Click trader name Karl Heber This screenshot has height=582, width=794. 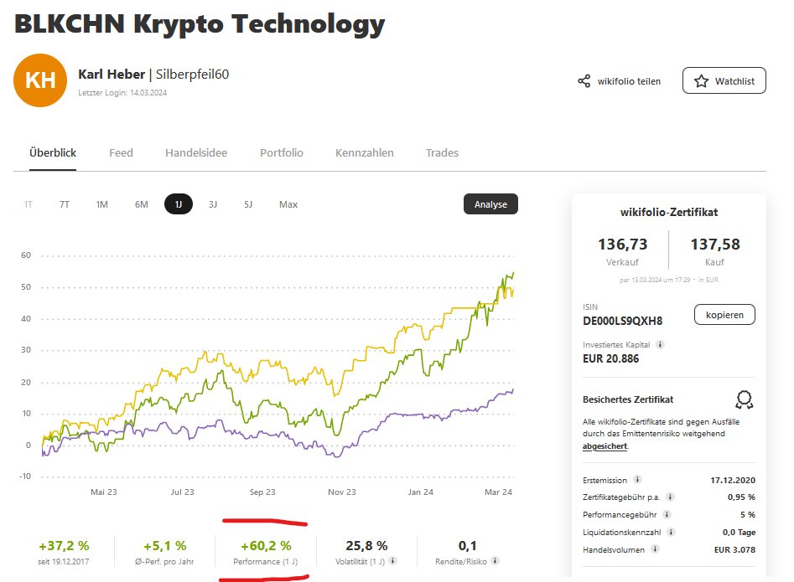[x=112, y=75]
